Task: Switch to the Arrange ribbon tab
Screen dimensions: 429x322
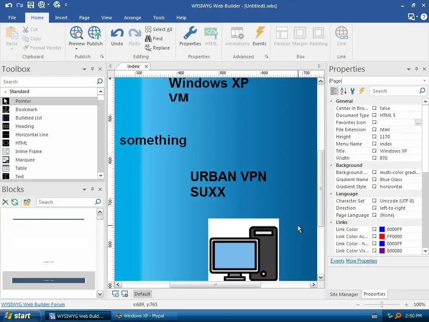Action: tap(132, 18)
